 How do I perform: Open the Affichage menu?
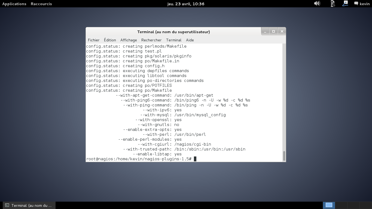pos(129,40)
